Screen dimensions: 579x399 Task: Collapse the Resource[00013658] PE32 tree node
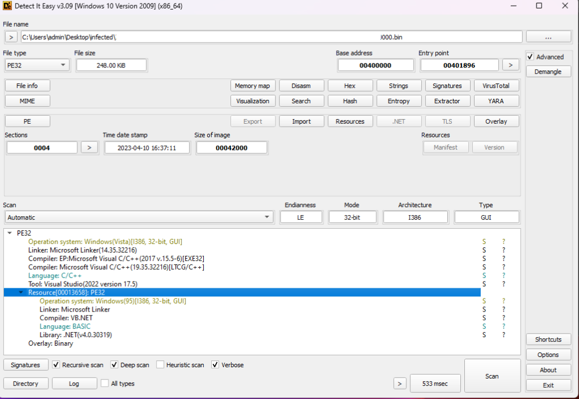(x=21, y=292)
